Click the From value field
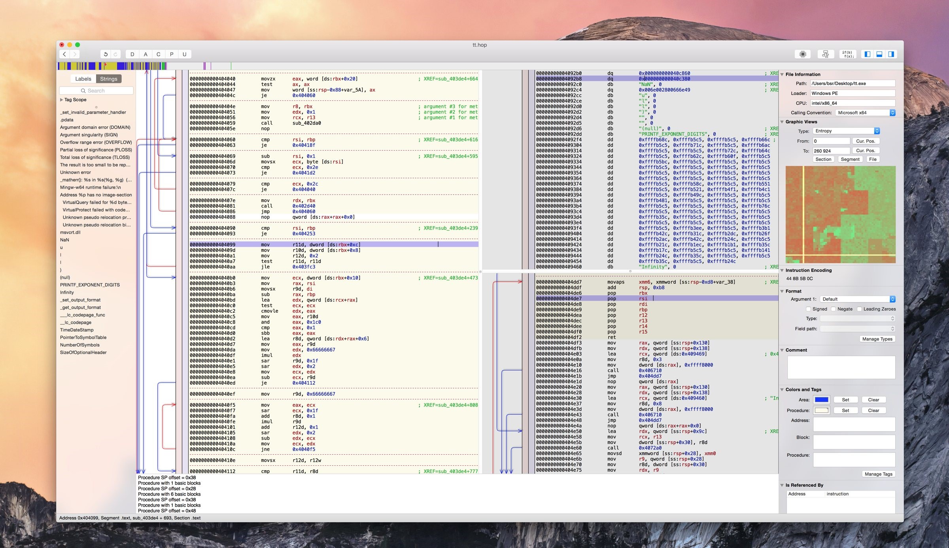 tap(831, 141)
